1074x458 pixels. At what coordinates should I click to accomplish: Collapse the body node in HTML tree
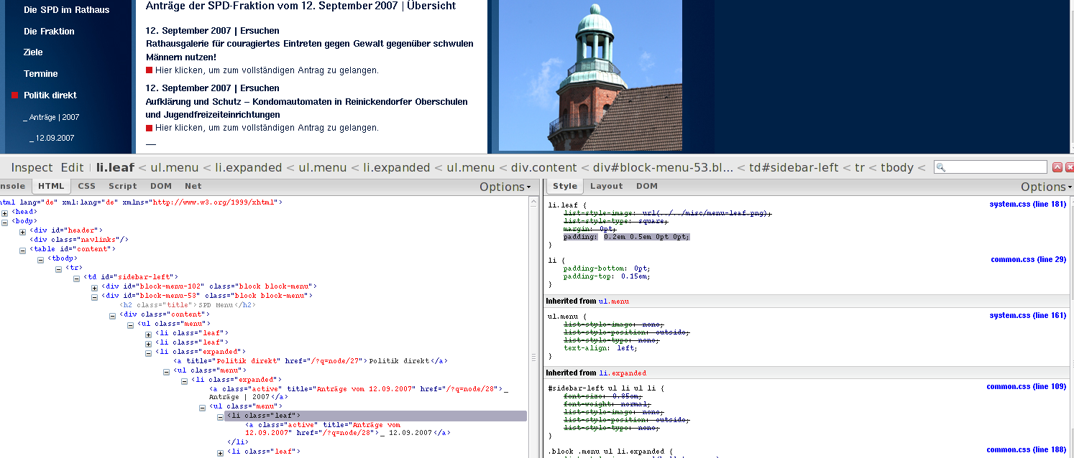coord(5,222)
